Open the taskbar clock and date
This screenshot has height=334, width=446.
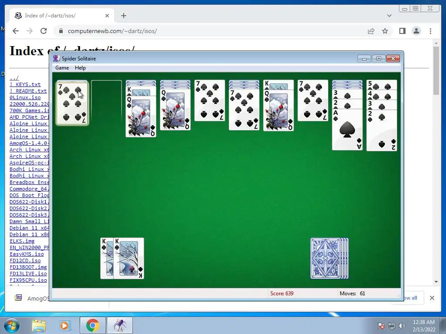point(423,326)
